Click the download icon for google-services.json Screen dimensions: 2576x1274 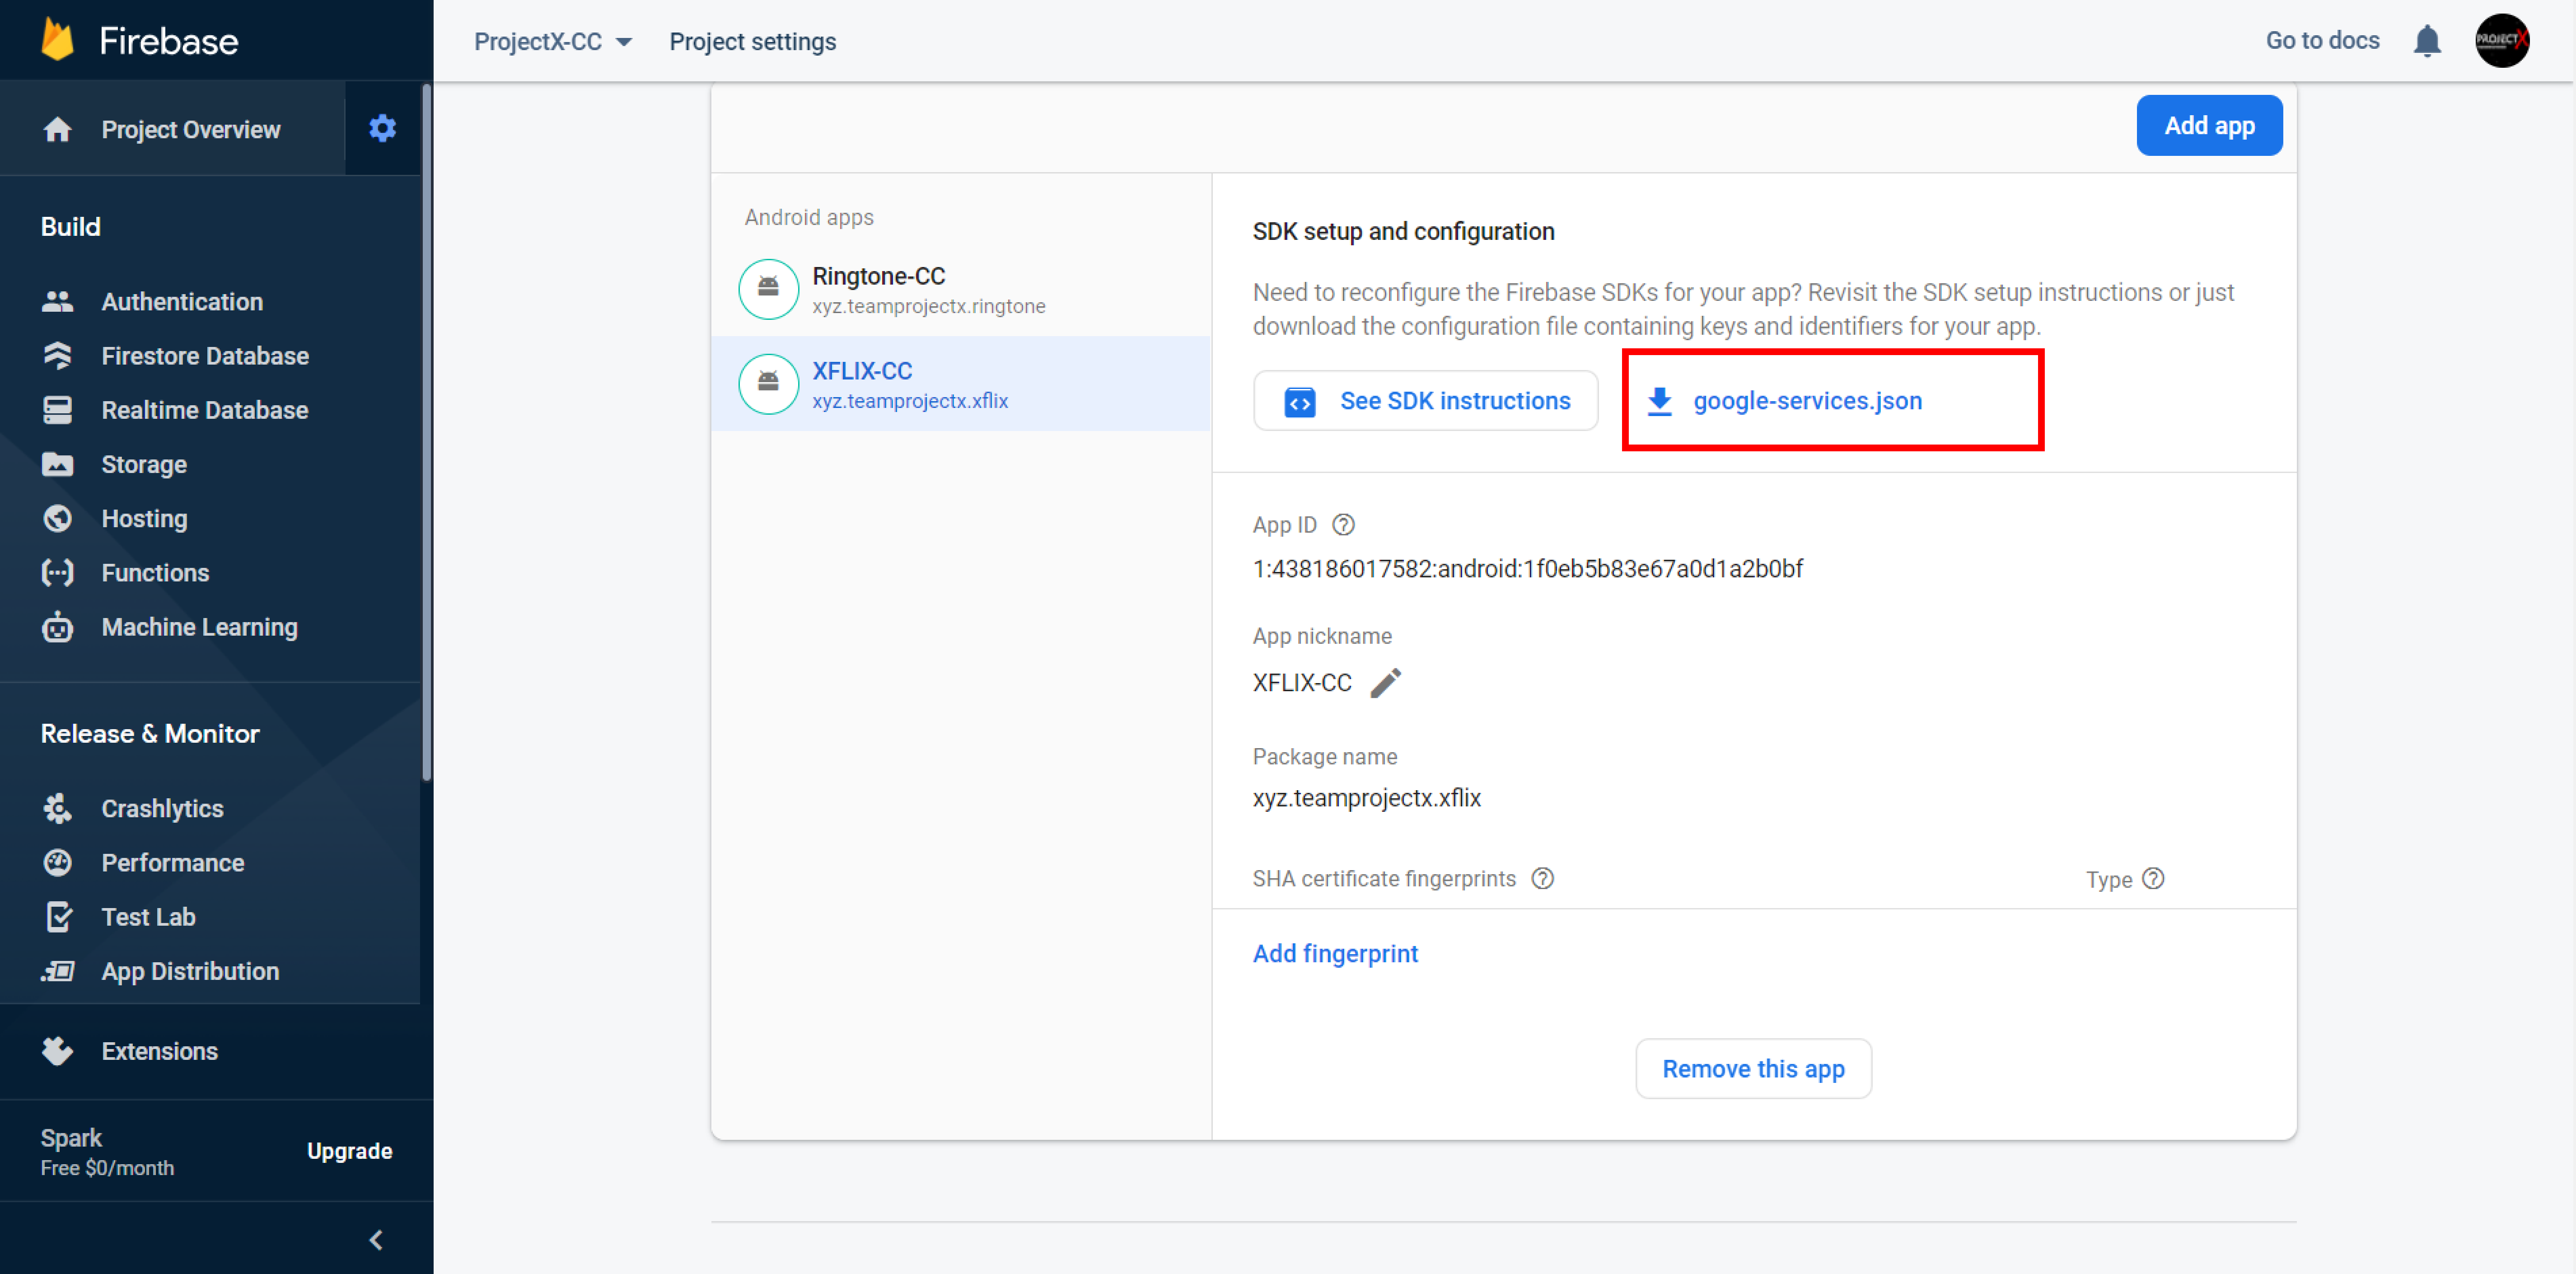click(x=1659, y=401)
